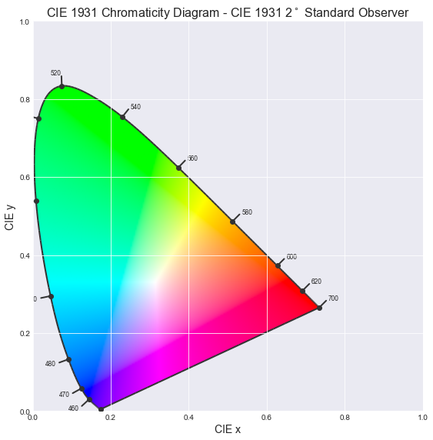Click the x-axis tick label 0.8
The height and width of the screenshot is (440, 433).
(x=345, y=418)
